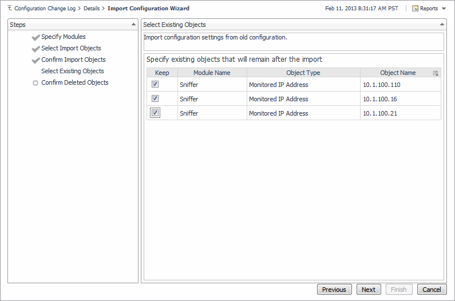455x301 pixels.
Task: Cancel the import wizard
Action: 432,290
